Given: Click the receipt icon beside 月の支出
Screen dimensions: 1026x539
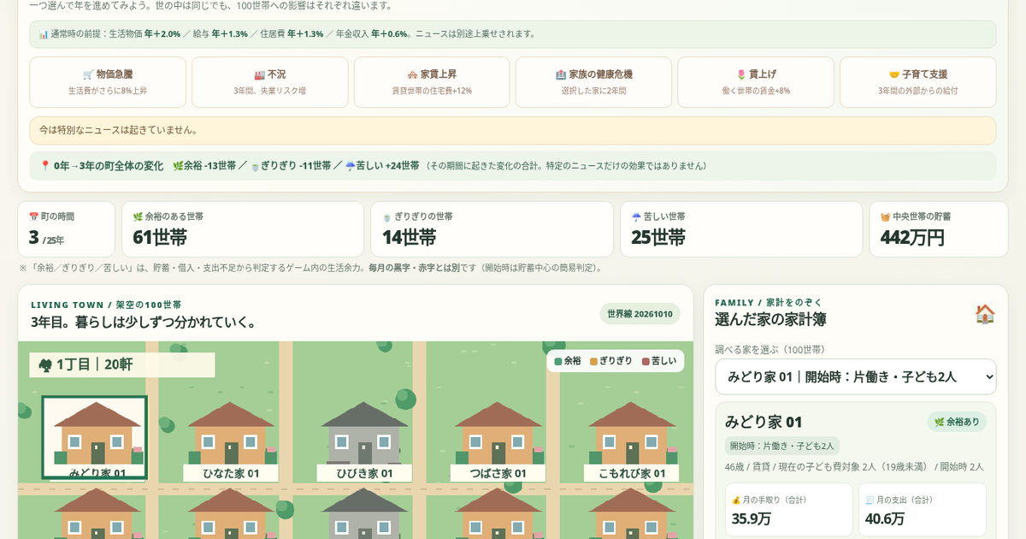Looking at the screenshot, I should pyautogui.click(x=870, y=500).
